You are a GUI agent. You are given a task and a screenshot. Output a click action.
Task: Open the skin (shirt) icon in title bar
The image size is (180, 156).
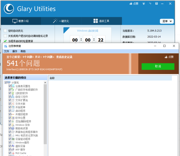[x=144, y=4]
